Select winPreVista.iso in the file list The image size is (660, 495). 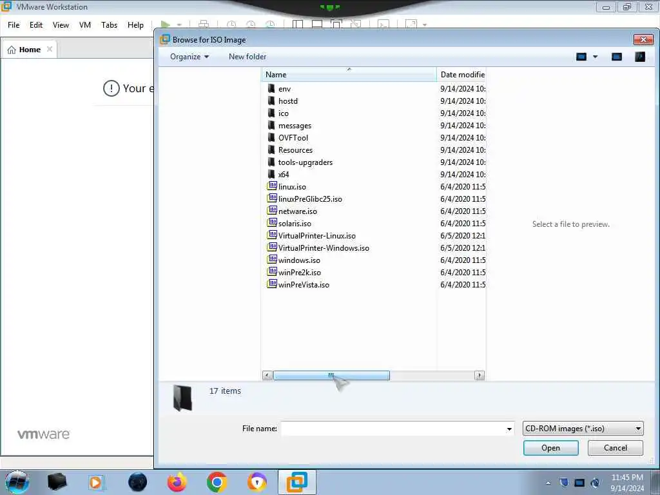[x=304, y=284]
